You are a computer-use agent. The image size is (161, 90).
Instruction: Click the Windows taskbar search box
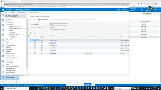16,88
